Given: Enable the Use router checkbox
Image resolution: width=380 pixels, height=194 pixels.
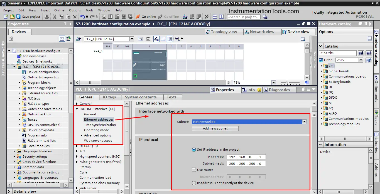Looking at the screenshot, I should click(x=194, y=170).
